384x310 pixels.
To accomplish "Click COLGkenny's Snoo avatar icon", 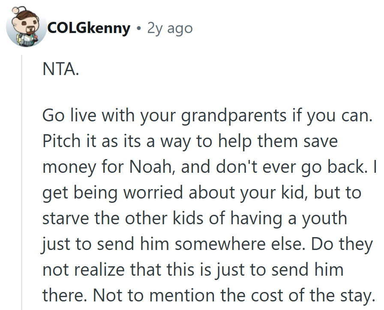I will 26,27.
